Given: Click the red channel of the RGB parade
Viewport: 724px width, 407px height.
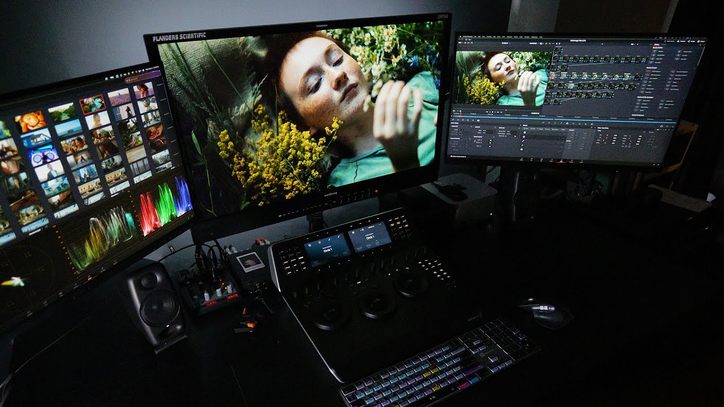Looking at the screenshot, I should [149, 214].
